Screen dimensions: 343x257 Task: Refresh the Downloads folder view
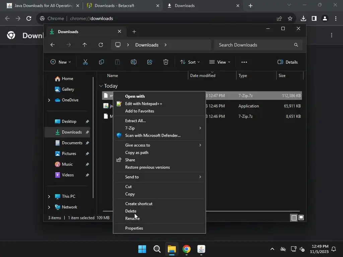click(x=100, y=45)
